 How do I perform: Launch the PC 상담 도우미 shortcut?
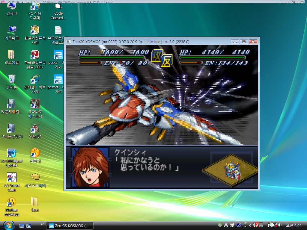click(x=35, y=12)
